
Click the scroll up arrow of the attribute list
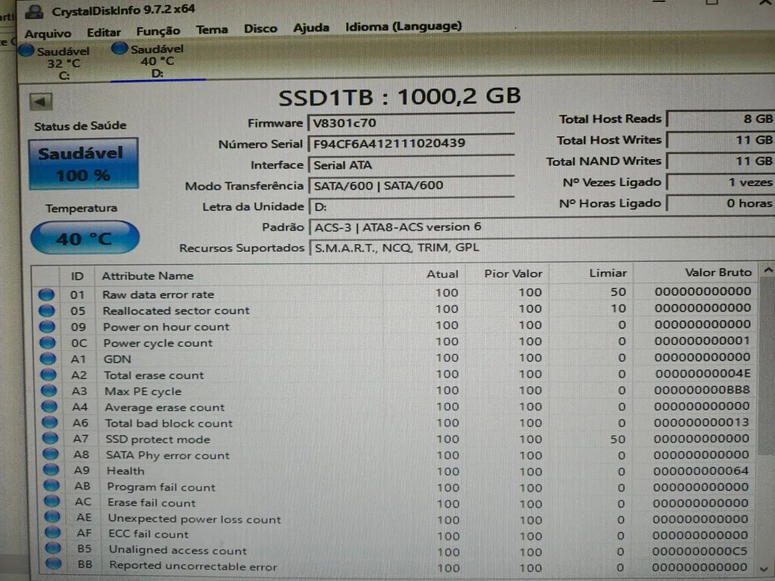[x=768, y=271]
